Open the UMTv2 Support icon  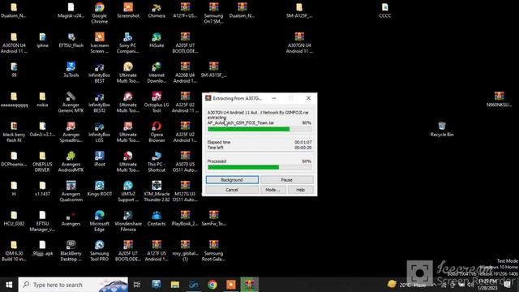(128, 191)
